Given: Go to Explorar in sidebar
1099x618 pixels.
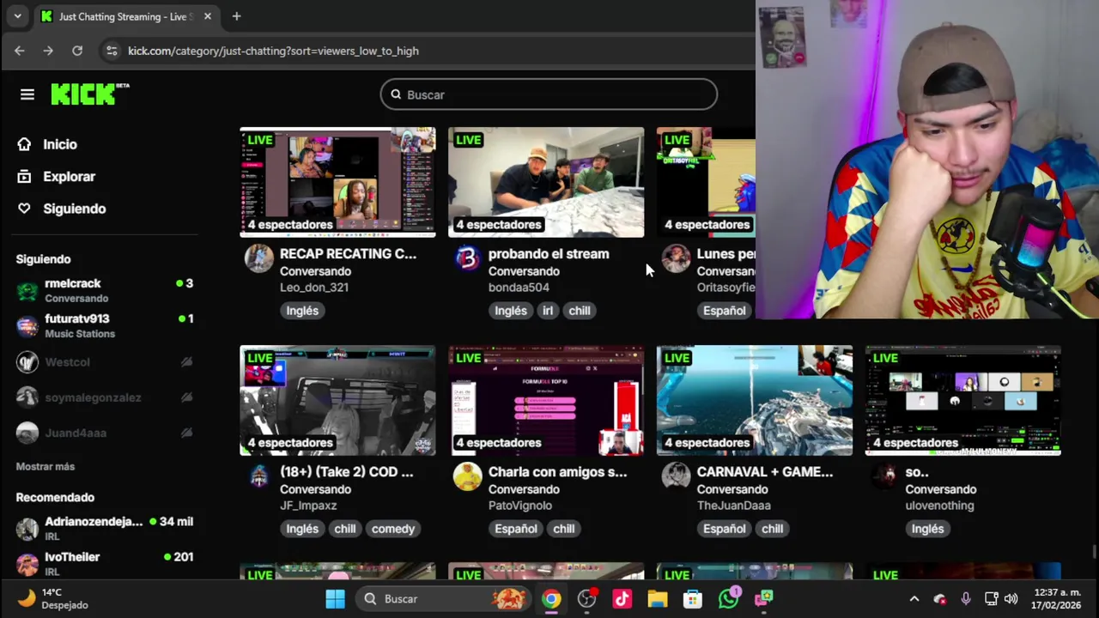Looking at the screenshot, I should click(70, 176).
